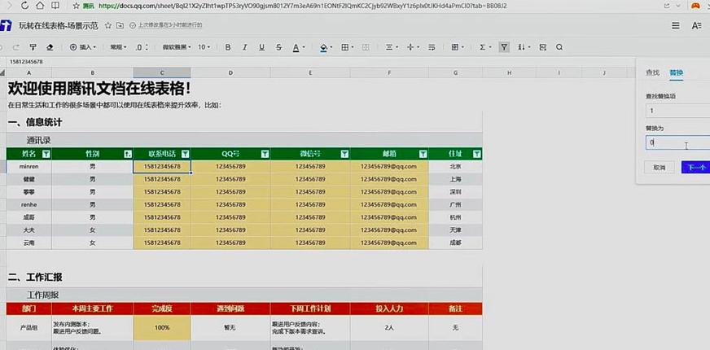
Task: Switch to the 查找 tab
Action: point(652,72)
